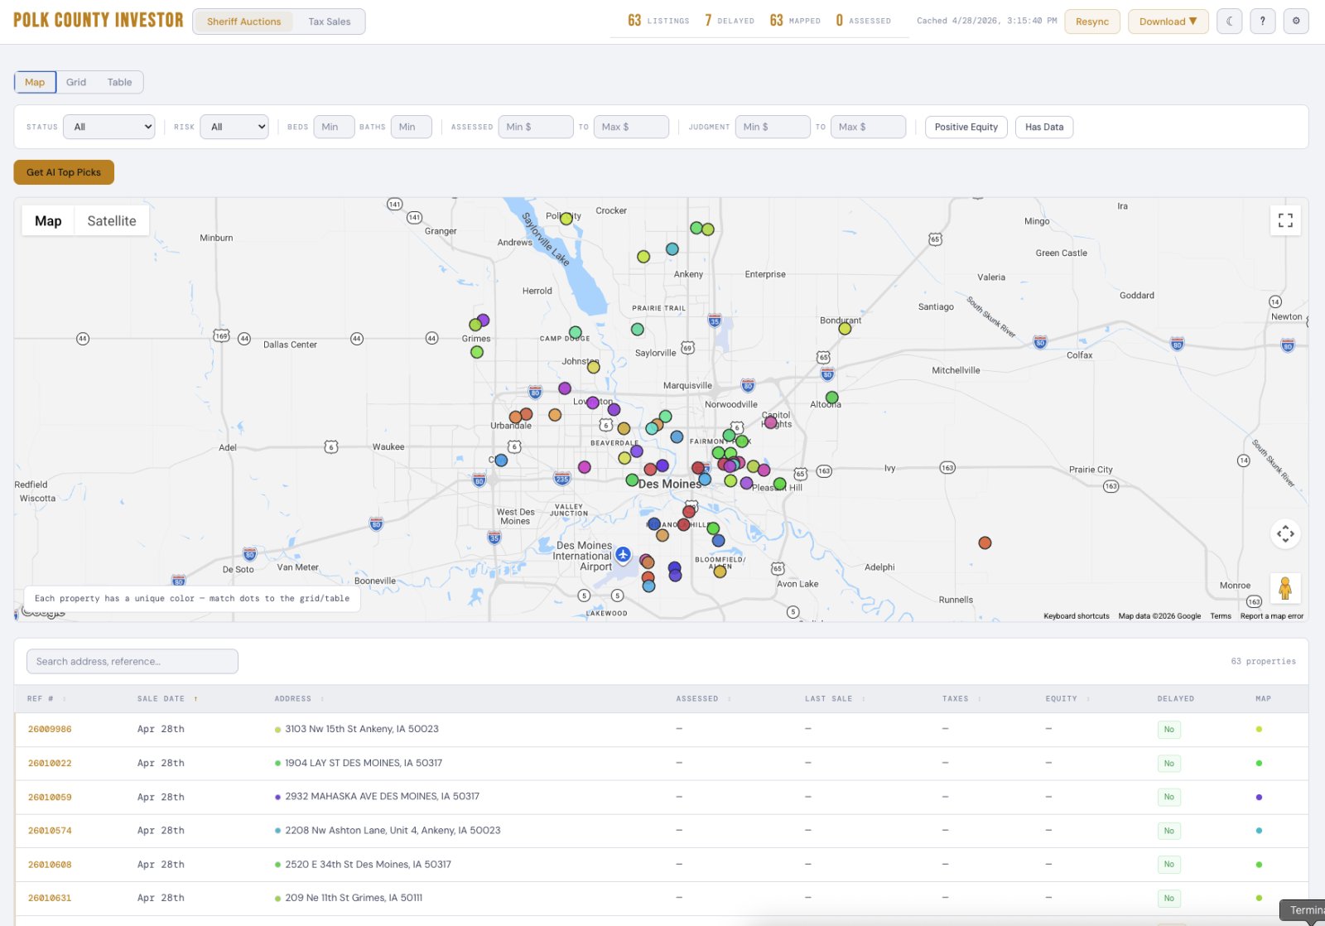Screen dimensions: 1325x926
Task: Click the Baths Min input
Action: point(412,127)
